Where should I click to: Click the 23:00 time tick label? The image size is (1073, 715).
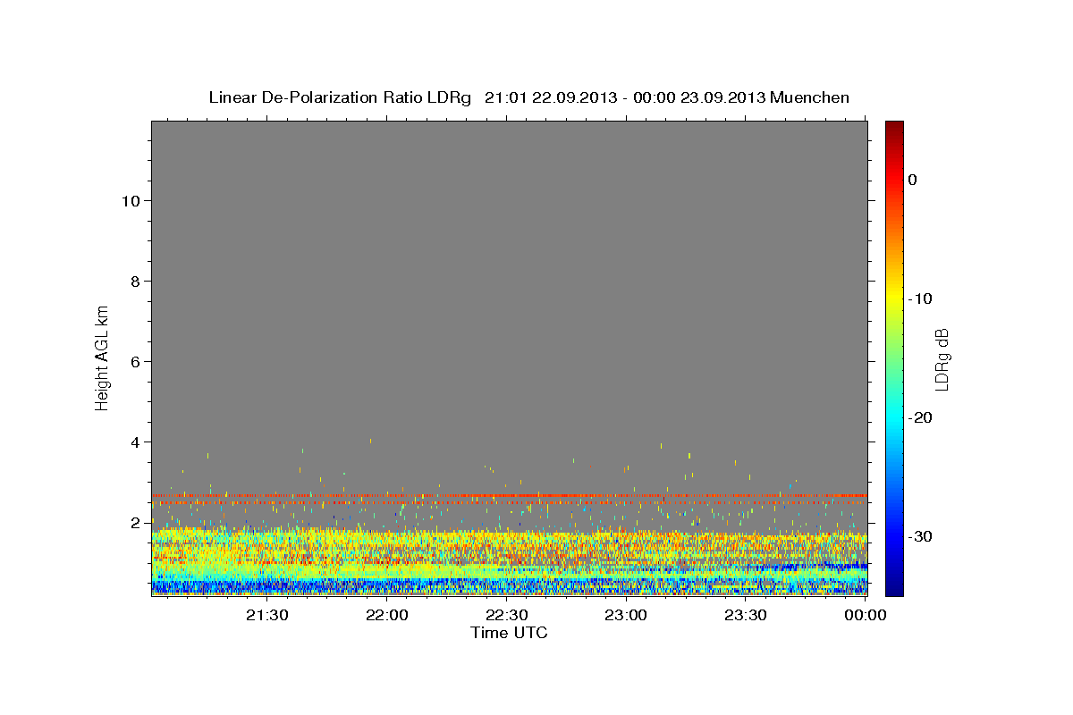626,615
